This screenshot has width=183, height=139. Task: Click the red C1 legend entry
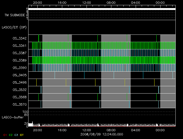point(5,135)
